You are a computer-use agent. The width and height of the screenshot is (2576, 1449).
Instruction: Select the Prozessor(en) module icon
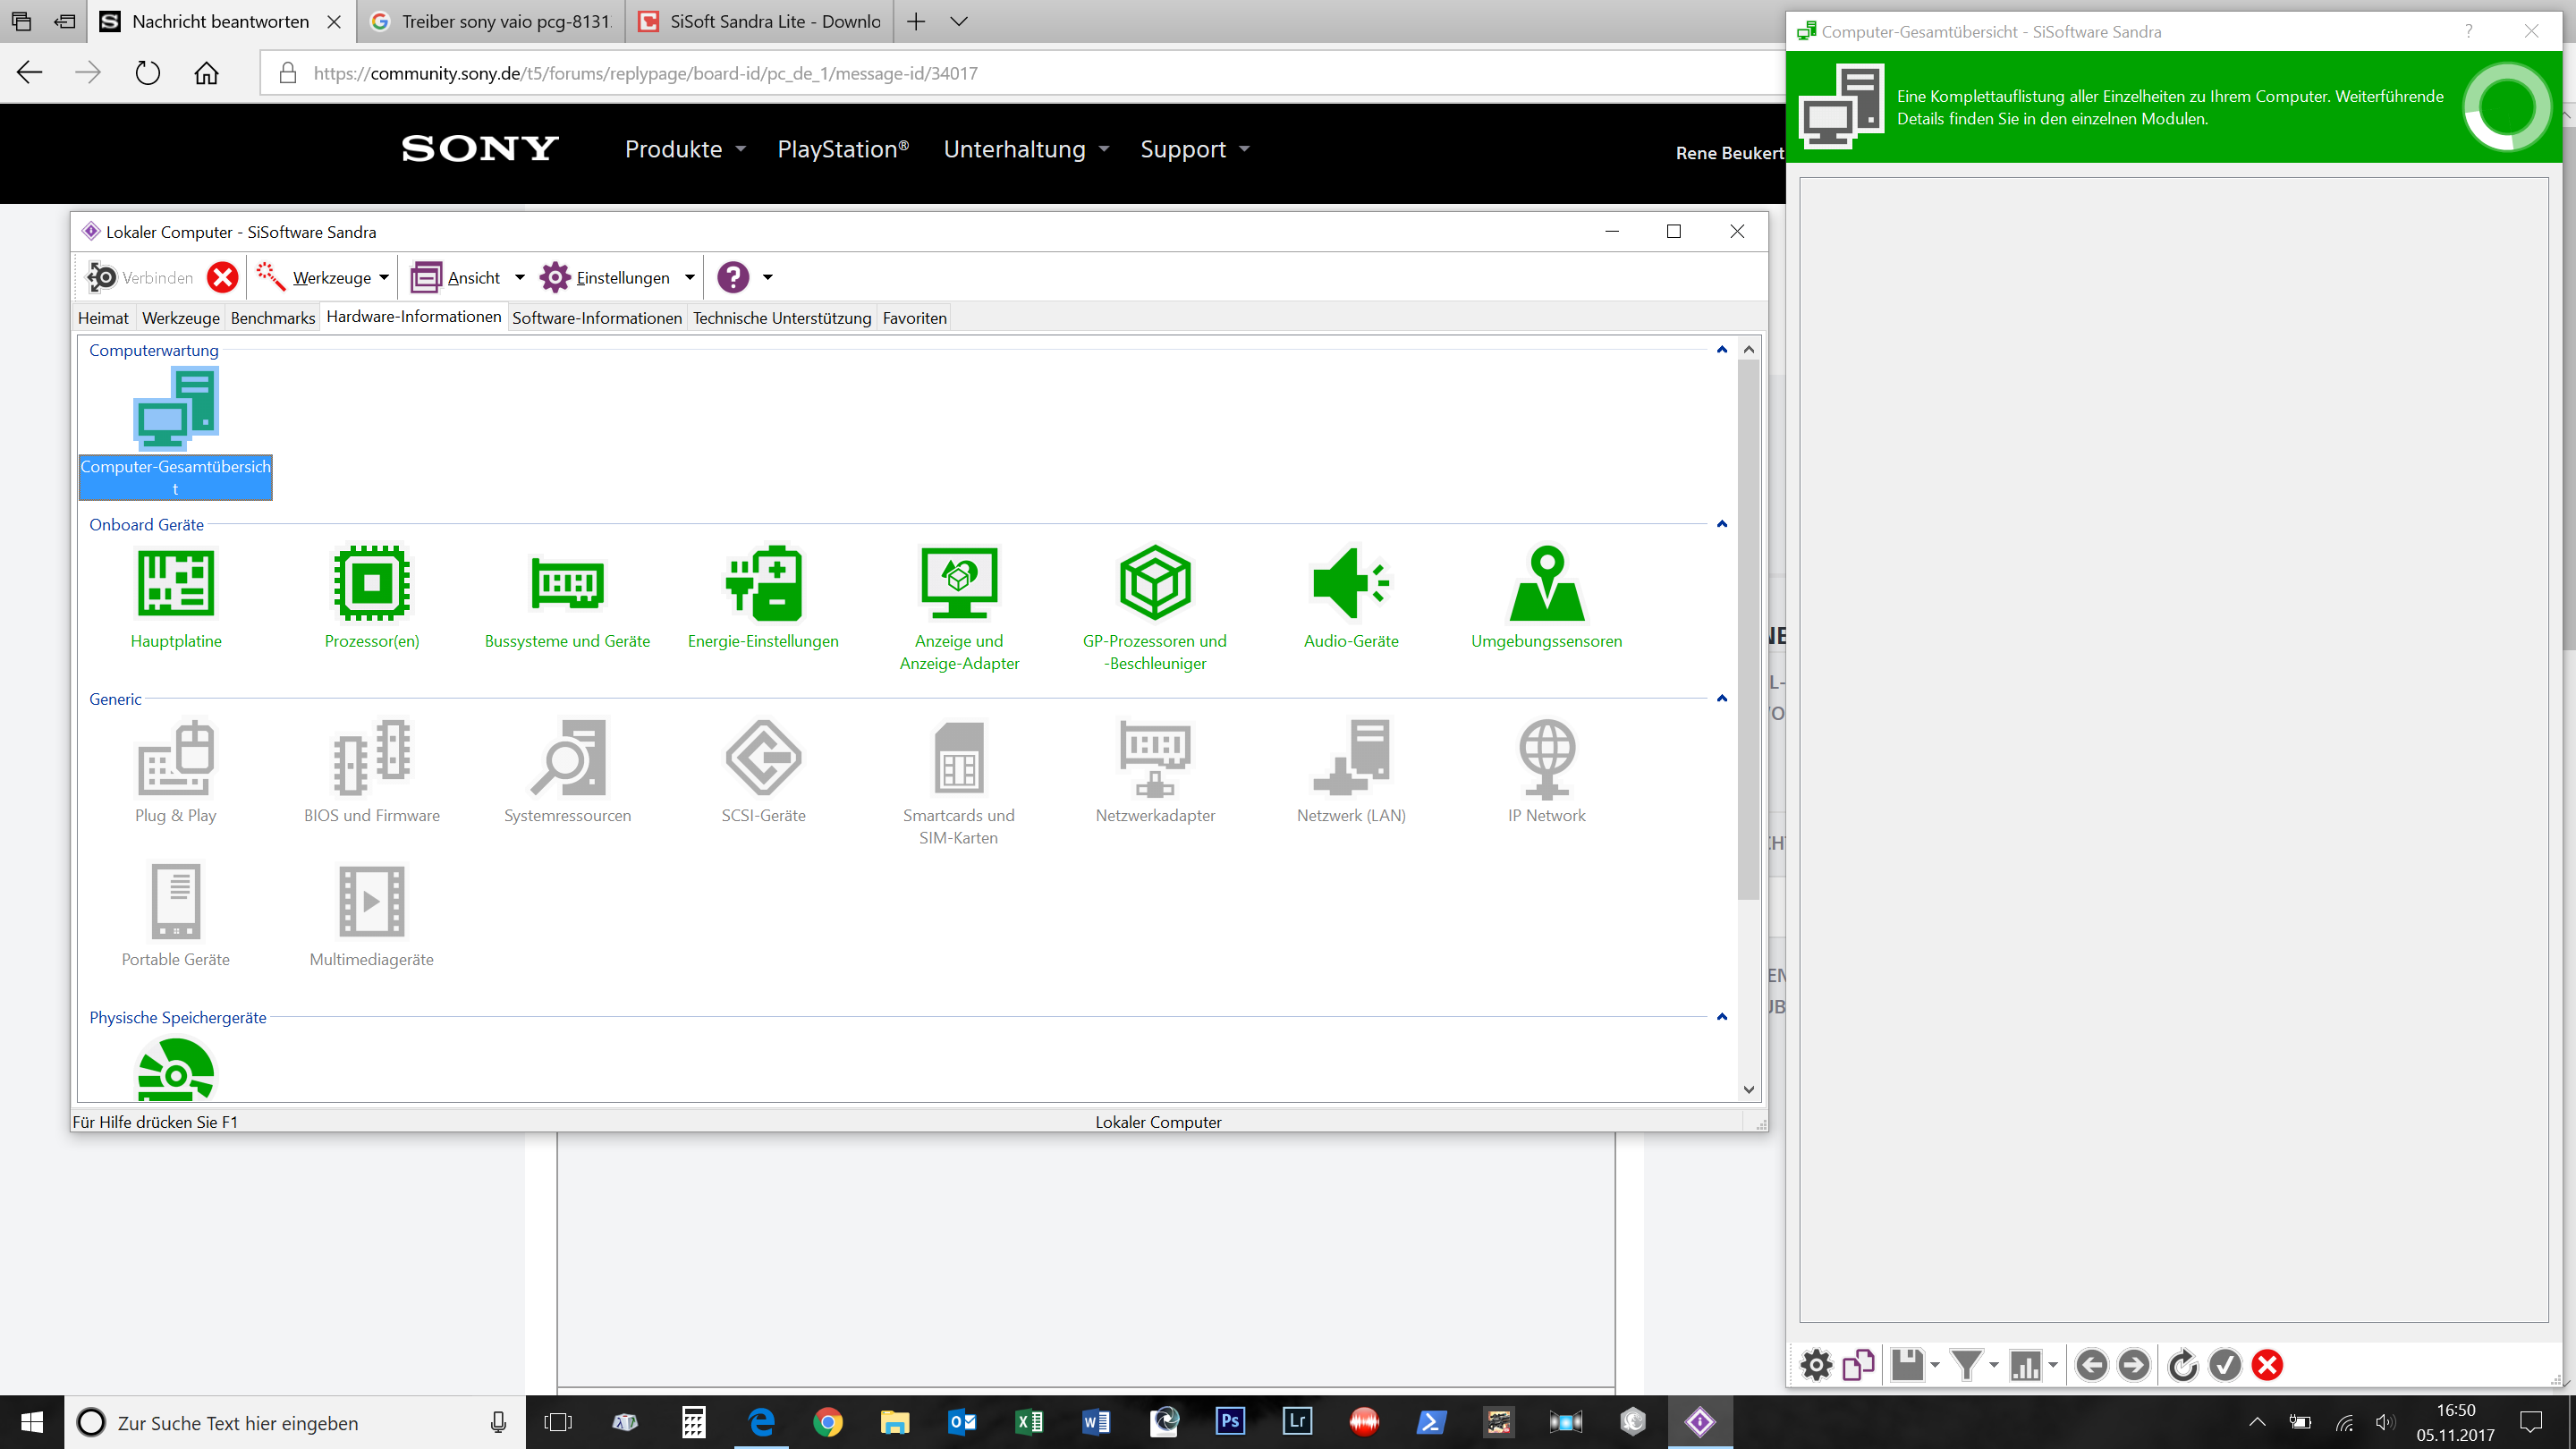pos(371,585)
